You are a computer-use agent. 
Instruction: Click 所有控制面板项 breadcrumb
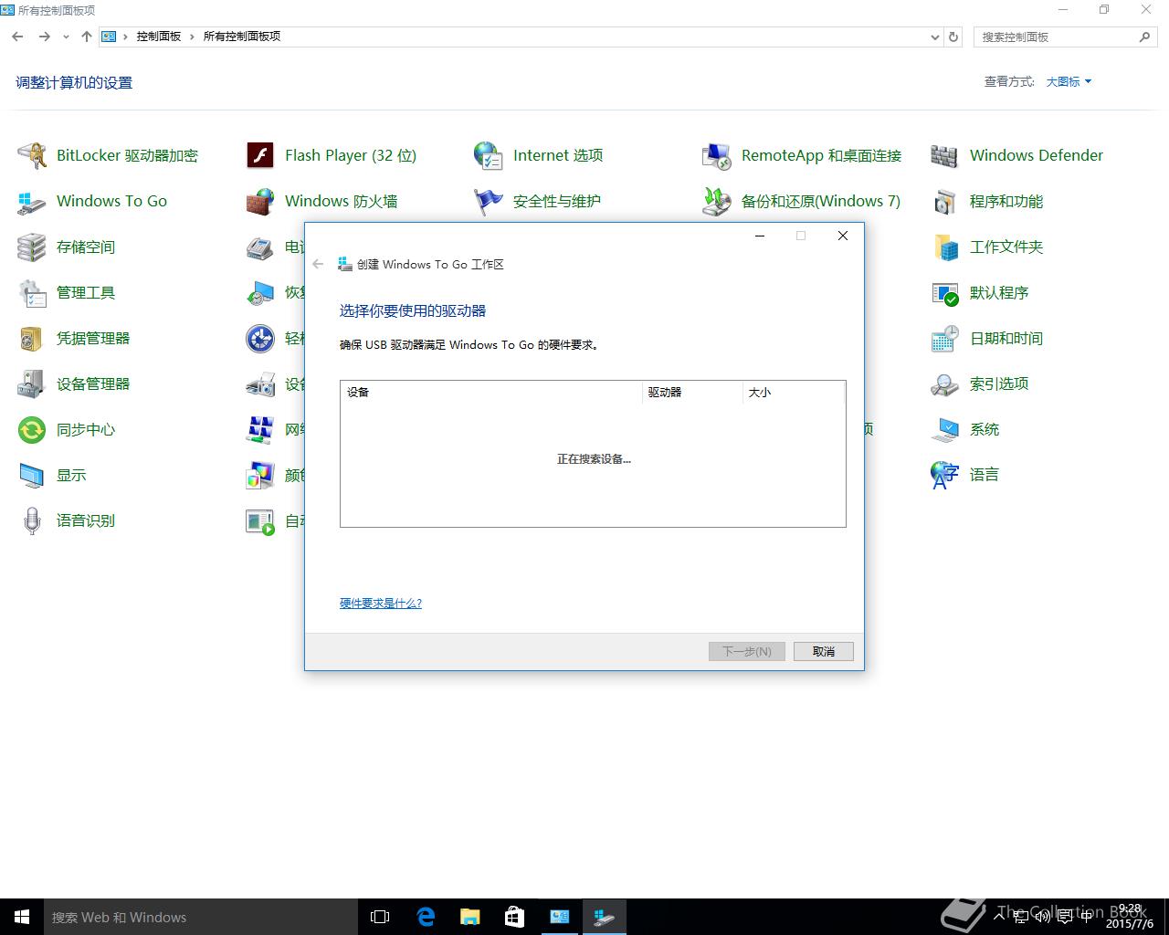241,37
